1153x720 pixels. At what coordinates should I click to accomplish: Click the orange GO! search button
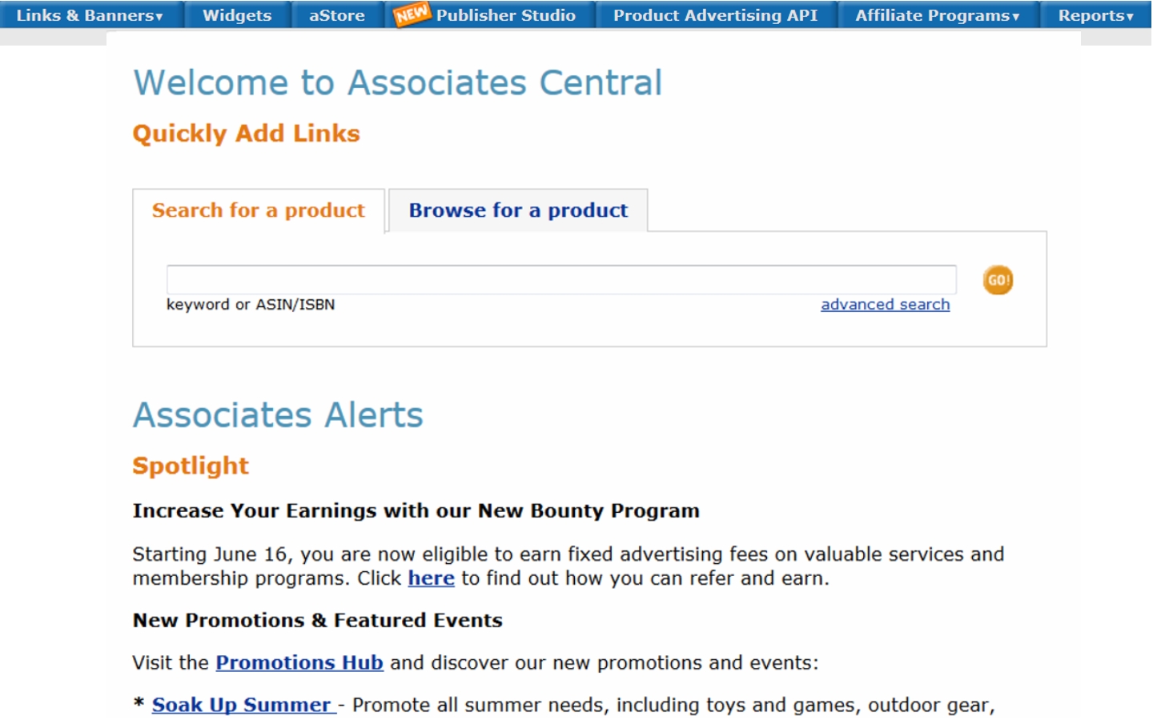[997, 280]
